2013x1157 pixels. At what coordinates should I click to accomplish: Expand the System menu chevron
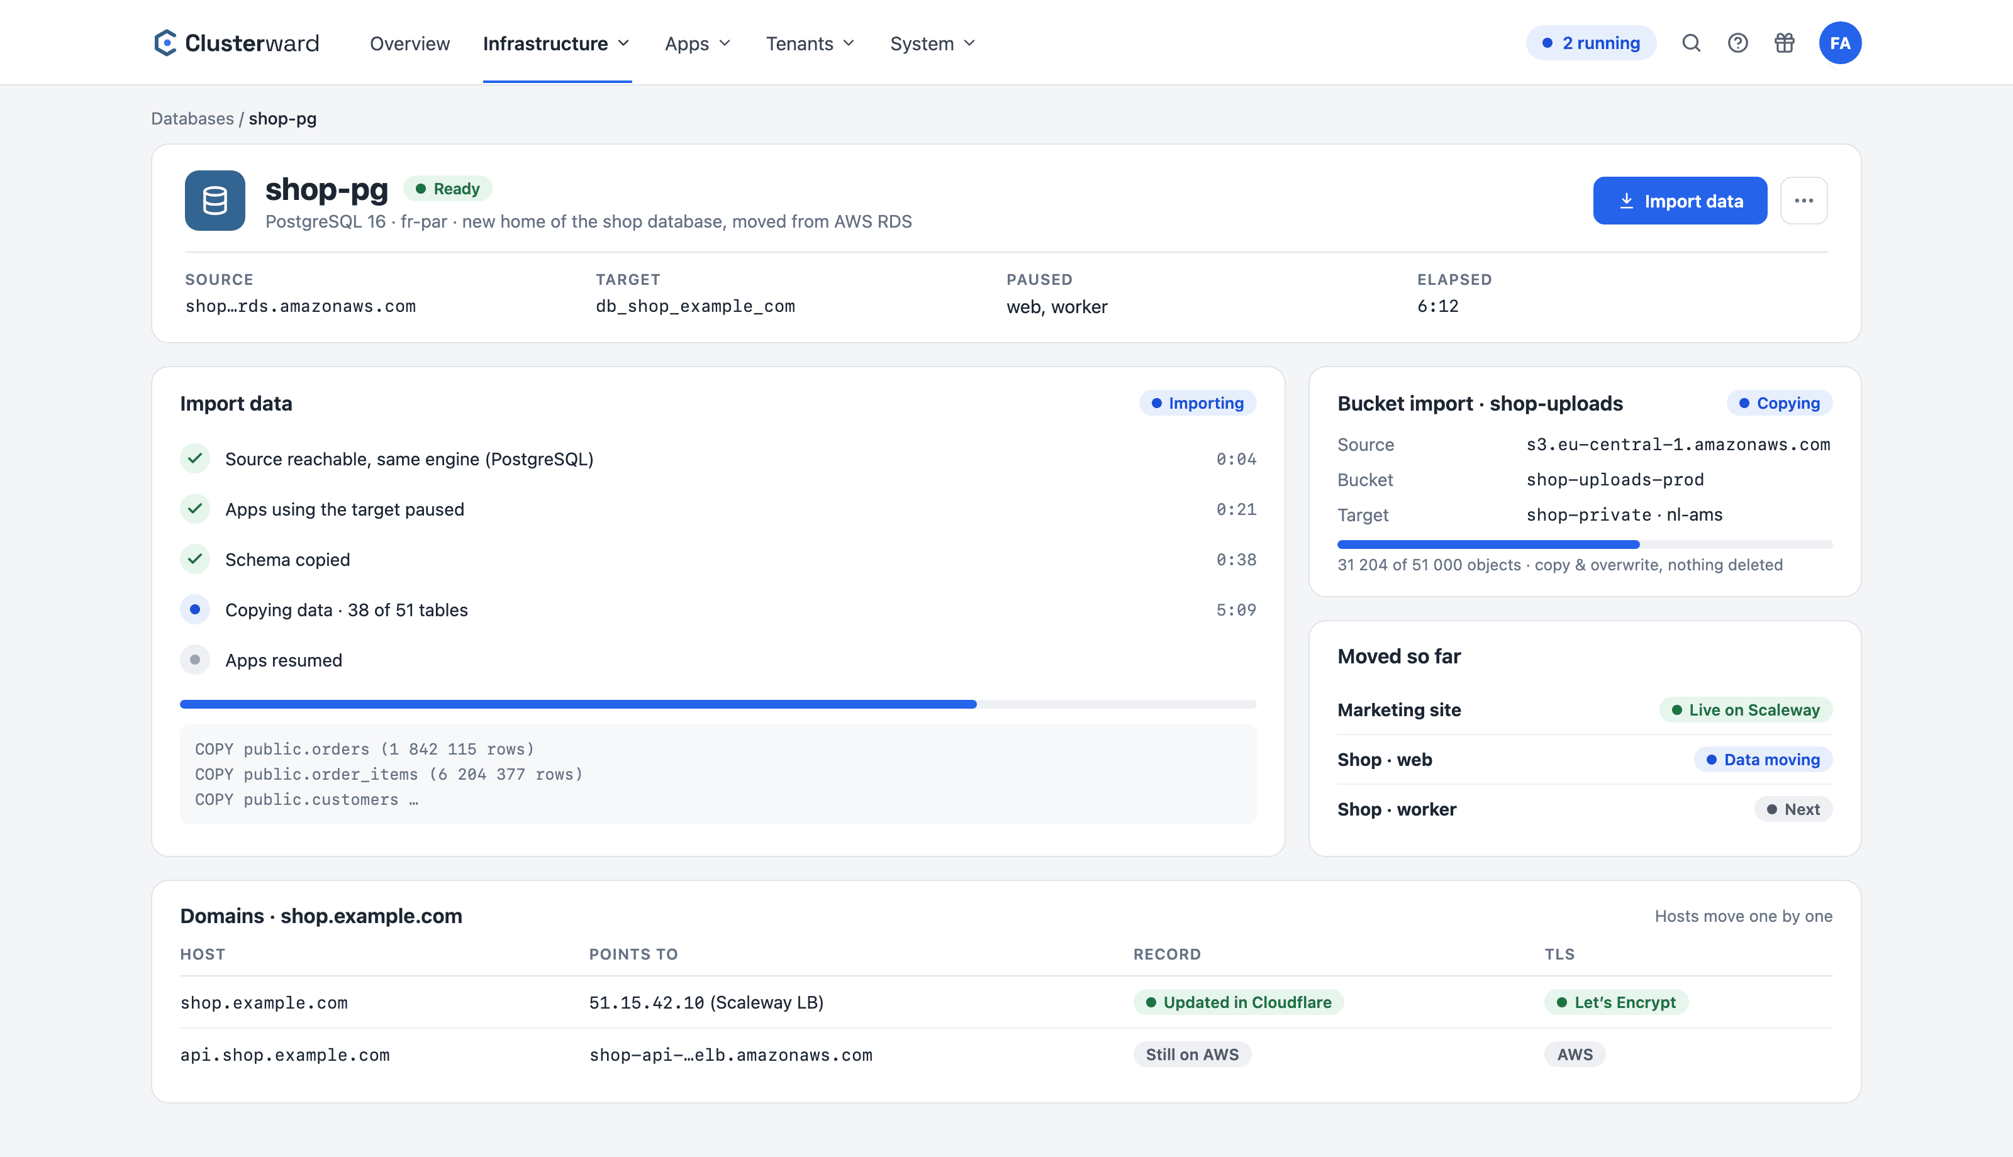click(969, 43)
